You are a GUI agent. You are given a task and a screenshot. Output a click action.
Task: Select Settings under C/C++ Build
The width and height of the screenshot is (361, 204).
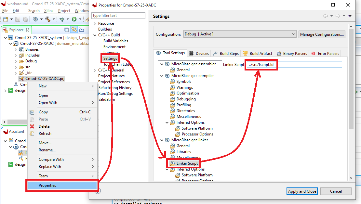(x=110, y=58)
